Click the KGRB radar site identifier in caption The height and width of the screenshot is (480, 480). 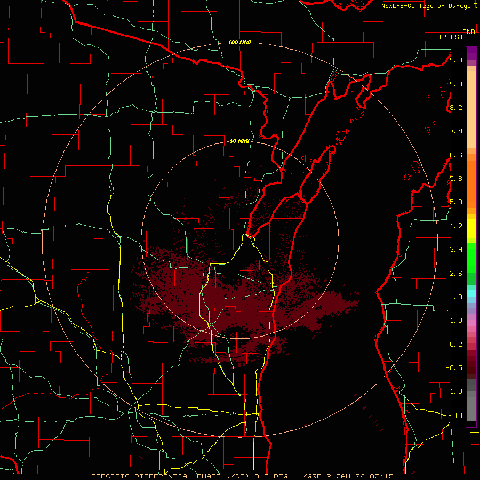tap(311, 476)
